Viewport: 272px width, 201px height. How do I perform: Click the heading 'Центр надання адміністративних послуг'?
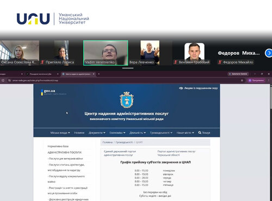(x=127, y=114)
